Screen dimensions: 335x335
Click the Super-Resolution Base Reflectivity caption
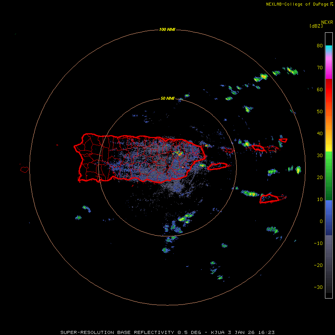pyautogui.click(x=167, y=332)
